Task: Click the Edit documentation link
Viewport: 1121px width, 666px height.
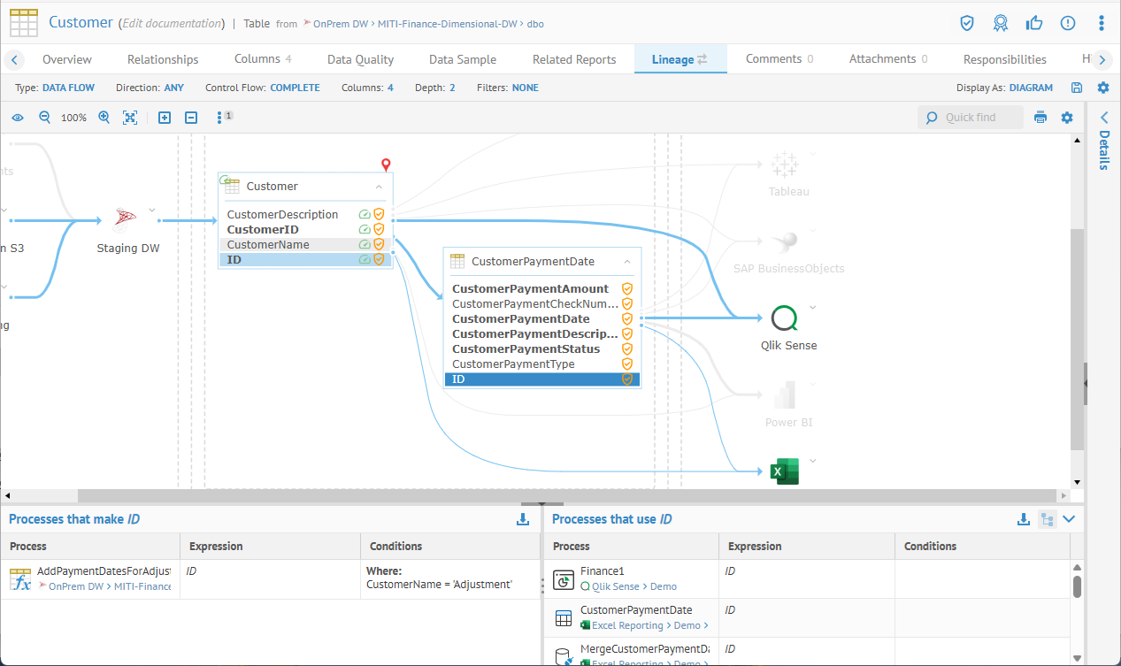Action: tap(172, 23)
